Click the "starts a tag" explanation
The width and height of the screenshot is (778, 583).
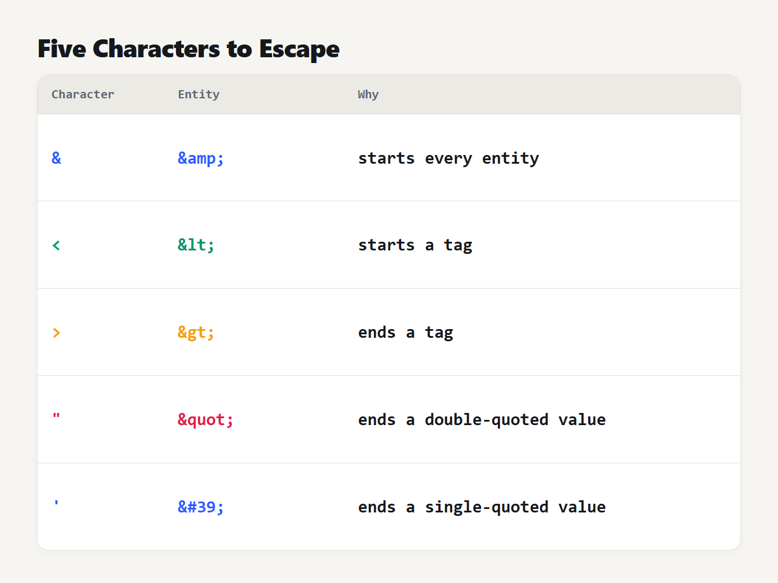click(415, 245)
